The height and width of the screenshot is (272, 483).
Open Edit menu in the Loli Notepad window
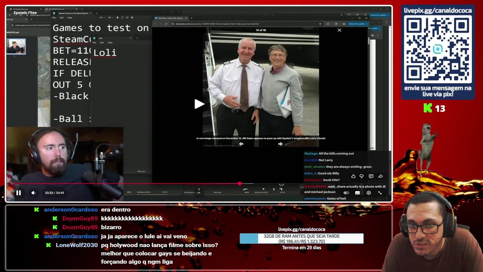click(102, 42)
